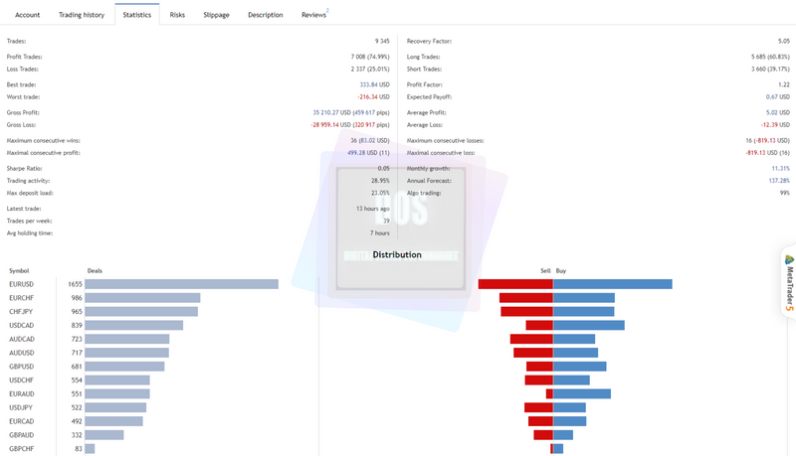Click the GBPAUD red sell bar
The image size is (796, 456).
[x=543, y=435]
